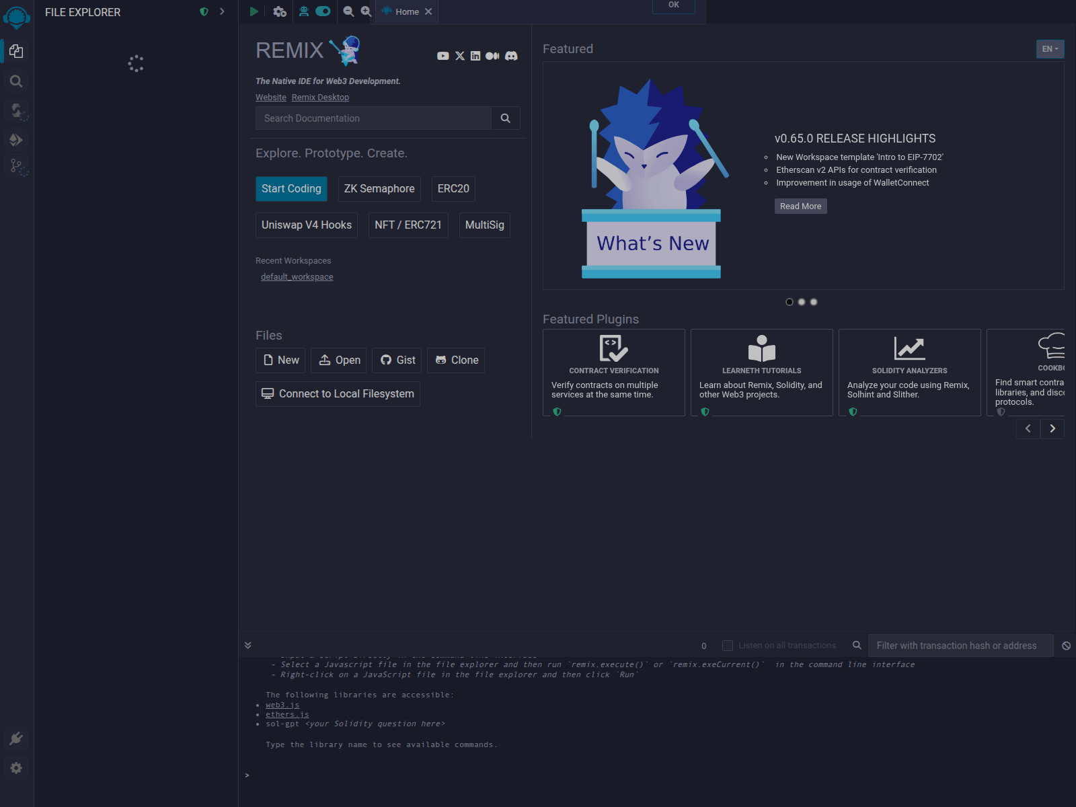Click the Start Coding button

pyautogui.click(x=291, y=189)
